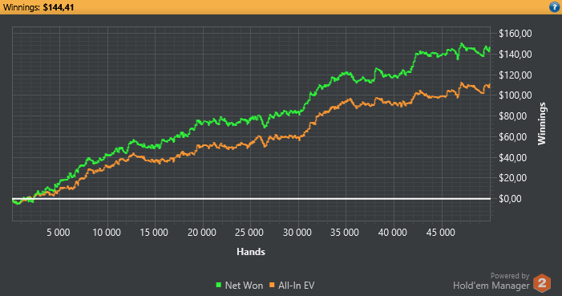Click the white zero baseline on chart

(251, 198)
